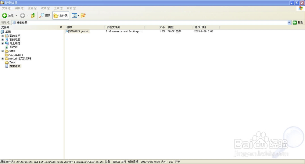Open the 编辑 (Edit) menu
The height and width of the screenshot is (164, 305).
[x=20, y=8]
